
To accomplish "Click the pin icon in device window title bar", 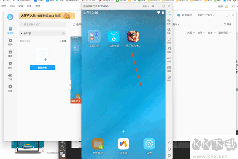I will point(153,6).
